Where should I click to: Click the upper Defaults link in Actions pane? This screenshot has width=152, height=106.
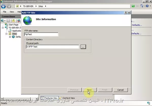click(x=137, y=25)
